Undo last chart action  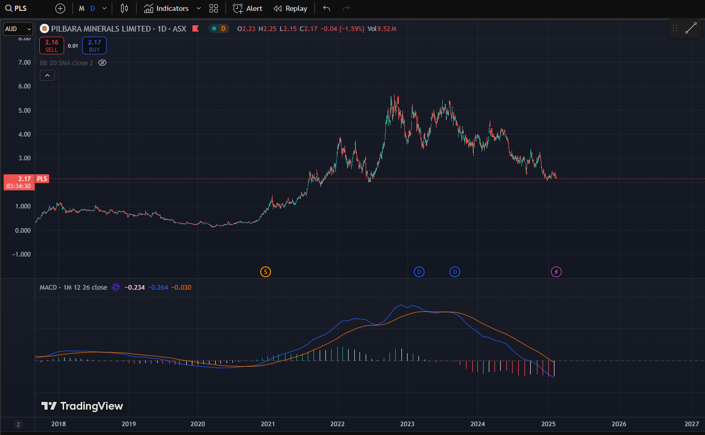pos(326,8)
